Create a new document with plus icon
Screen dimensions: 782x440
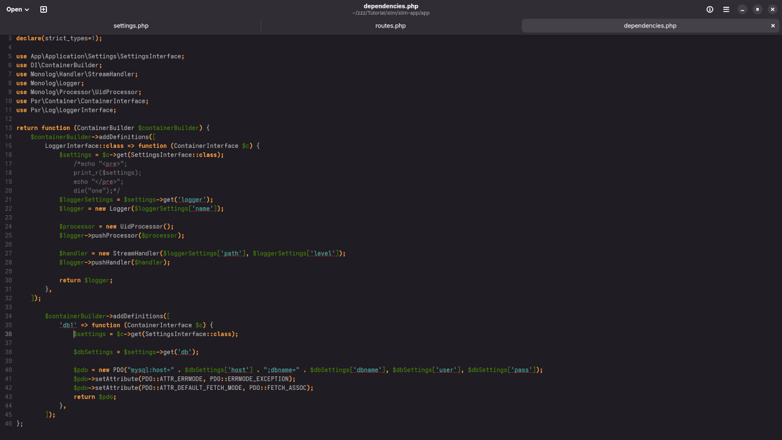pos(43,9)
